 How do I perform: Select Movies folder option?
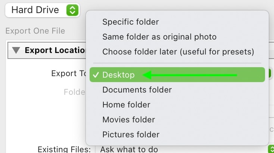(129, 120)
